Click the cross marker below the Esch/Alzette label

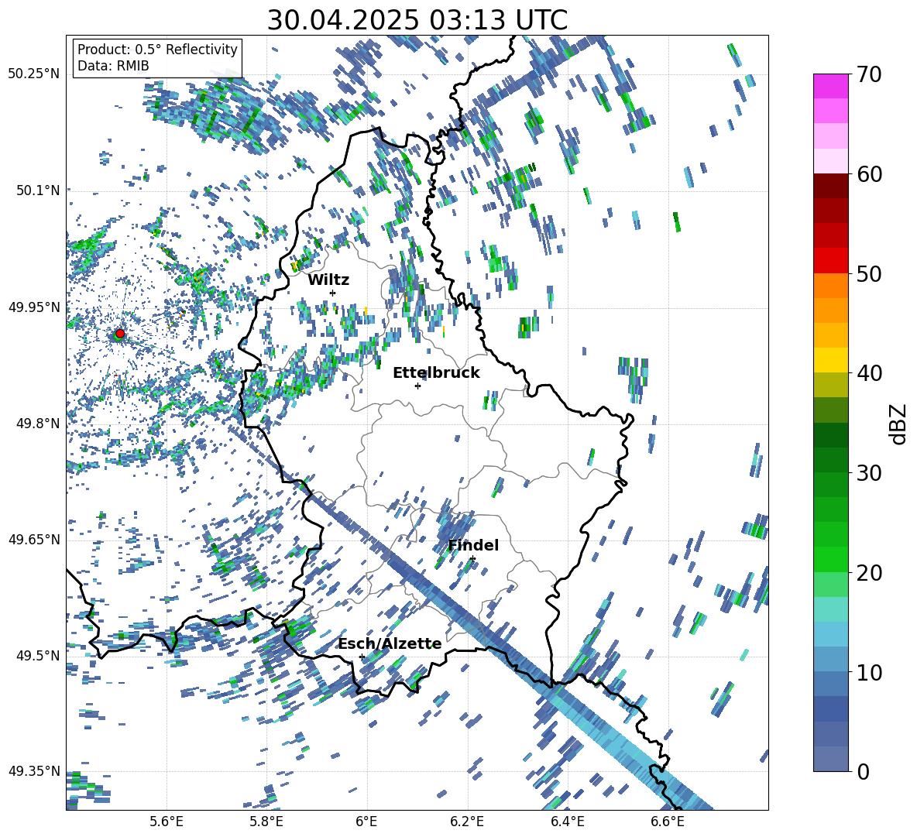(362, 657)
